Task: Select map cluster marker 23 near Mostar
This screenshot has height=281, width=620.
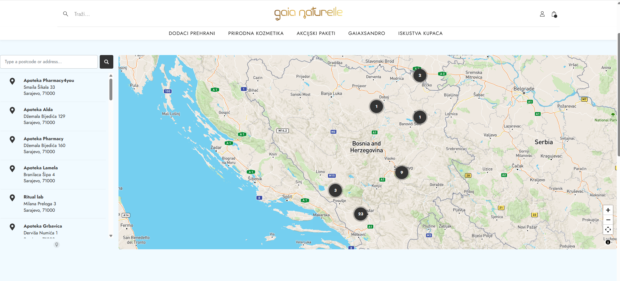Action: tap(361, 214)
